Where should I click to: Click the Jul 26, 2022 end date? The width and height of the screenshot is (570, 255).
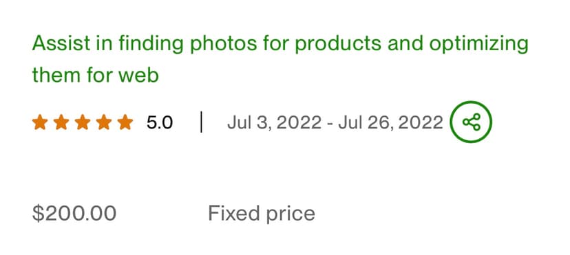coord(391,122)
